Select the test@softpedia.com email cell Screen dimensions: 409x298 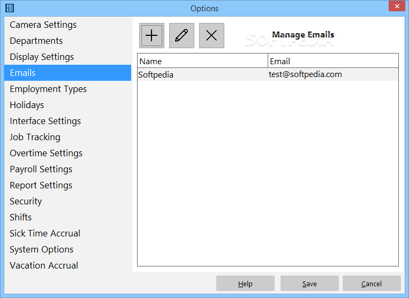(x=333, y=74)
